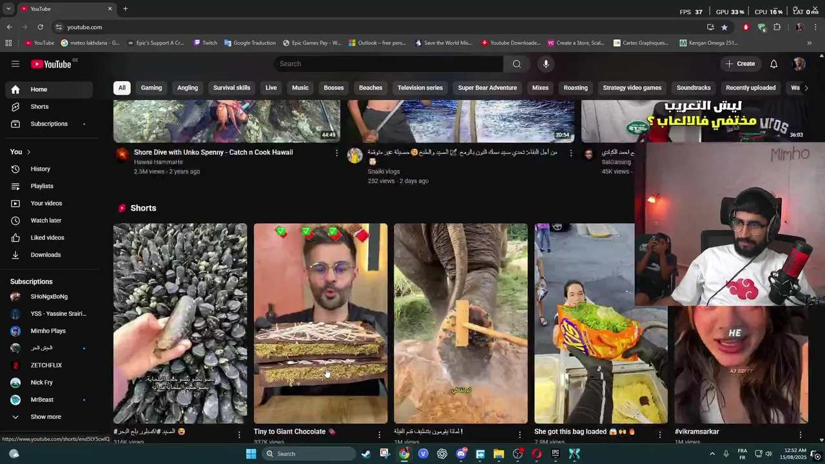Select the Soundtracks filter chip
The width and height of the screenshot is (825, 464).
[694, 88]
